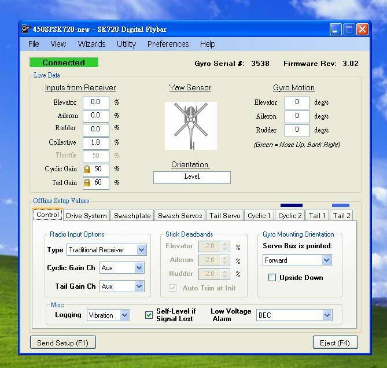Click the Elevator deadband stepper arrows
387x368 pixels.
(x=225, y=246)
